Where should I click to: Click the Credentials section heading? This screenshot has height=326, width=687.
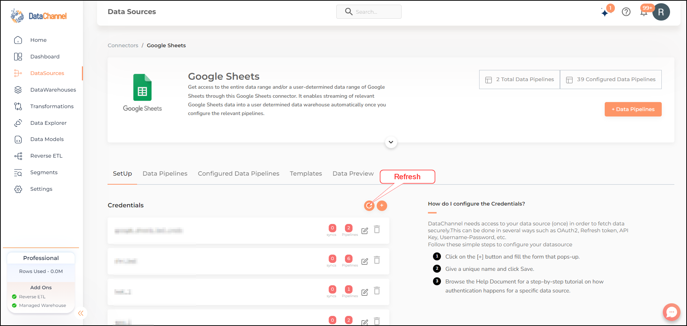[x=126, y=205]
